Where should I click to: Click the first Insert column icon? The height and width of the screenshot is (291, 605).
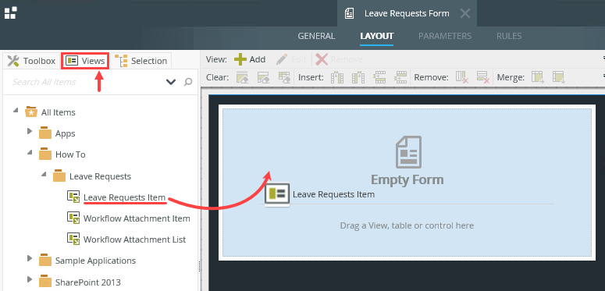[336, 77]
